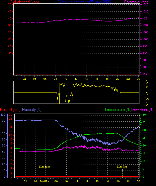The image size is (156, 186).
Task: Click the 45 mark on windspeed axis
Action: point(10,11)
